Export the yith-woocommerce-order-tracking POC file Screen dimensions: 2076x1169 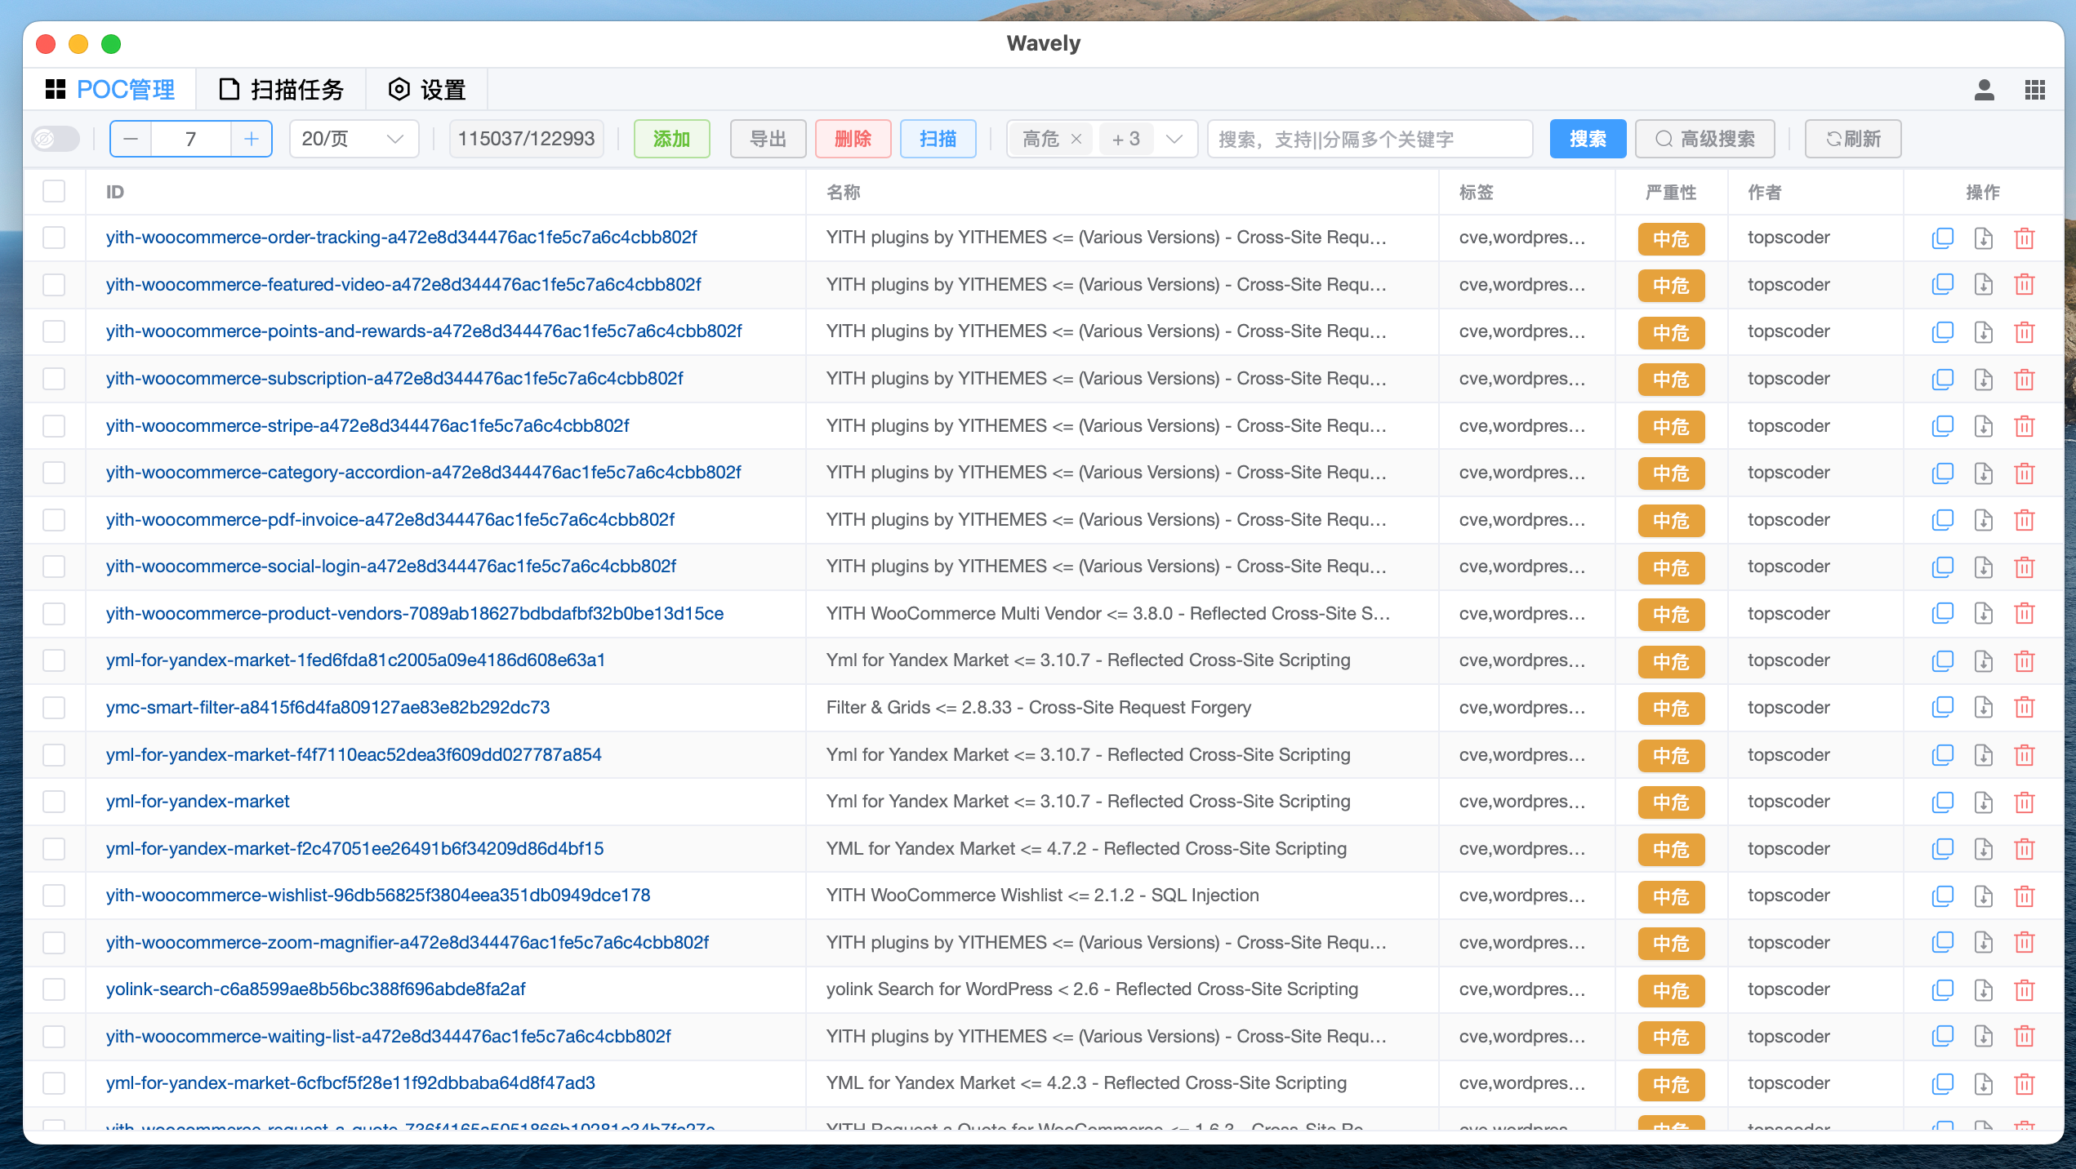(x=1983, y=238)
